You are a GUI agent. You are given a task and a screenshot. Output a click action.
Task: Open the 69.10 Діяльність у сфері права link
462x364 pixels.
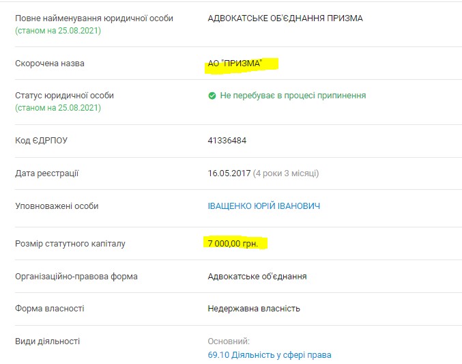pos(270,355)
